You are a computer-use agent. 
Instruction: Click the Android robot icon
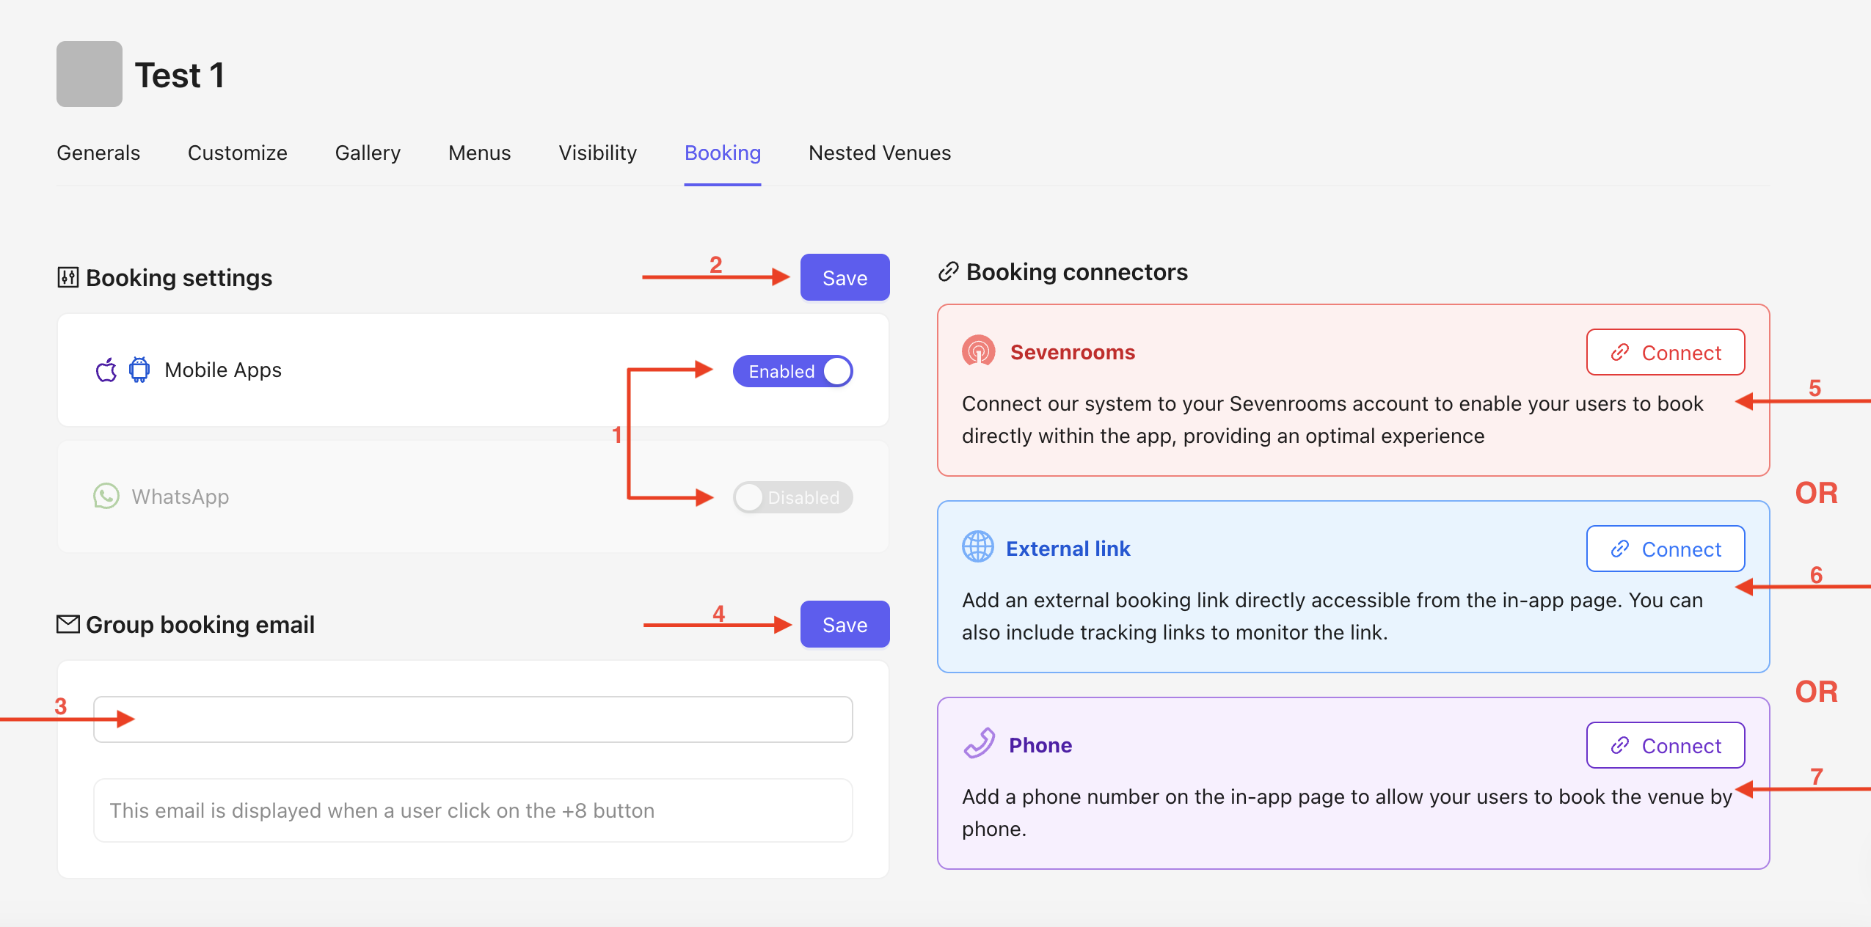pyautogui.click(x=139, y=370)
